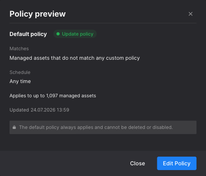Image resolution: width=206 pixels, height=176 pixels.
Task: Click the 1,097 asset count number
Action: (x=52, y=96)
